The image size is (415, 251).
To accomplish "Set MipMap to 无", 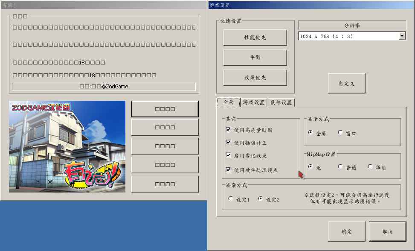I will tap(311, 166).
